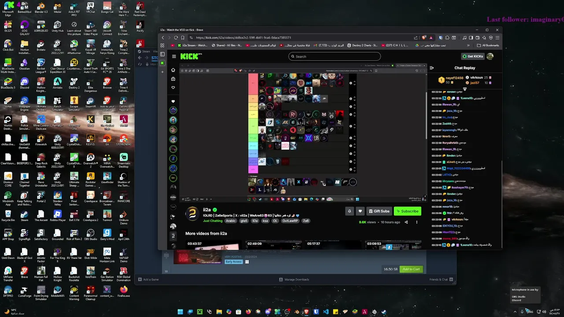Open the profile avatar in Kick header

[490, 56]
